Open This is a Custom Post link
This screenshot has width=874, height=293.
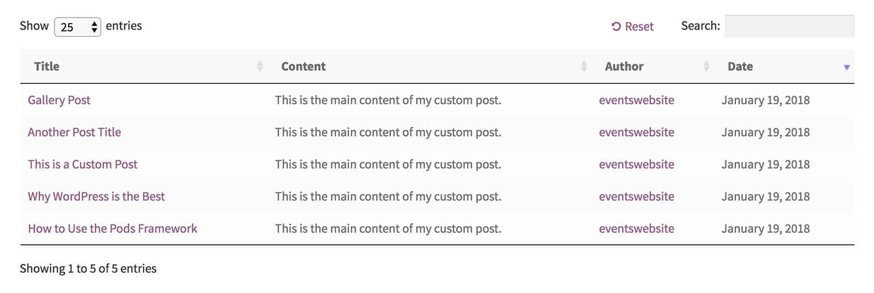click(83, 164)
